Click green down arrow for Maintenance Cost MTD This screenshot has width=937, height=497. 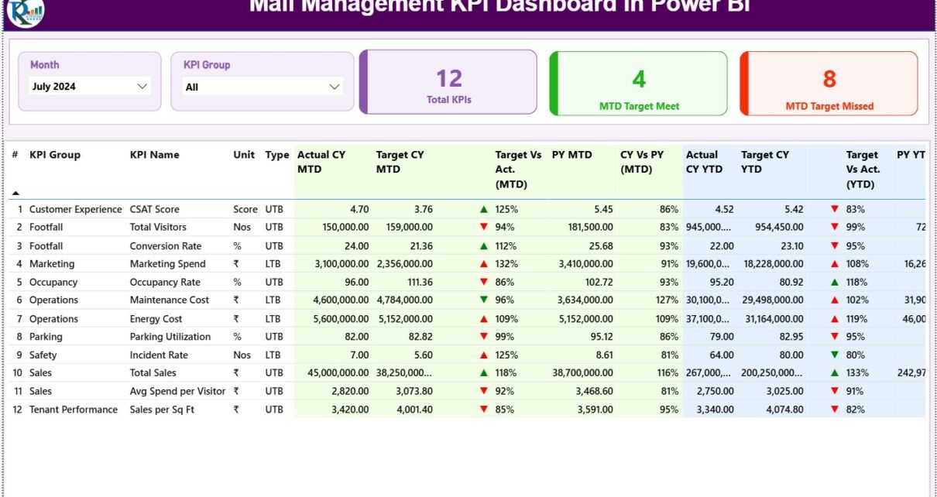[484, 300]
